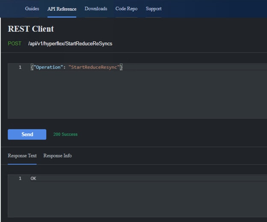Click the blue Send button
Screen dimensions: 267x222
tap(27, 135)
